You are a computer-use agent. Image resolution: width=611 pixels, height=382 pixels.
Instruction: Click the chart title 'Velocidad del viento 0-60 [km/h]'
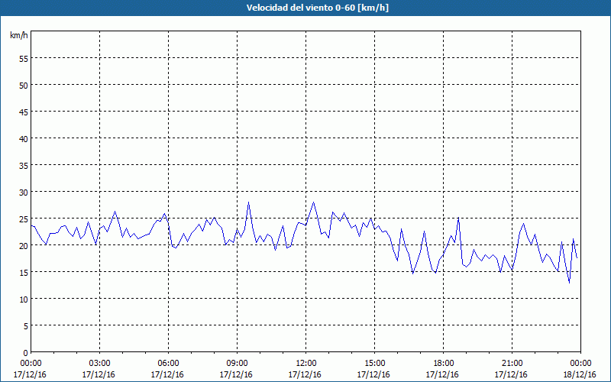(x=318, y=8)
